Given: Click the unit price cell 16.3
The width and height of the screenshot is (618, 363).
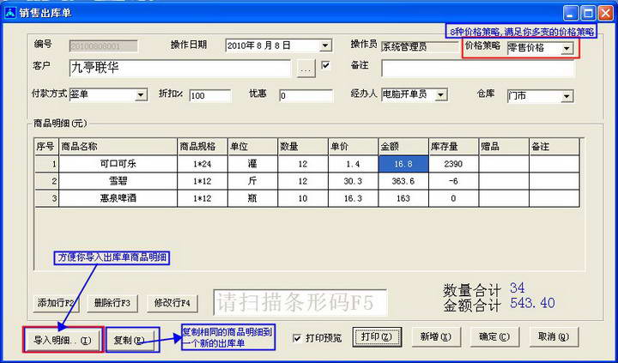Looking at the screenshot, I should [x=353, y=198].
